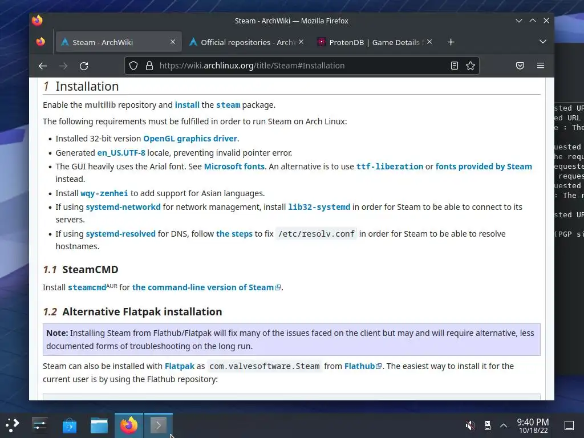Open Microsoft fonts link
584x438 pixels.
coord(234,167)
